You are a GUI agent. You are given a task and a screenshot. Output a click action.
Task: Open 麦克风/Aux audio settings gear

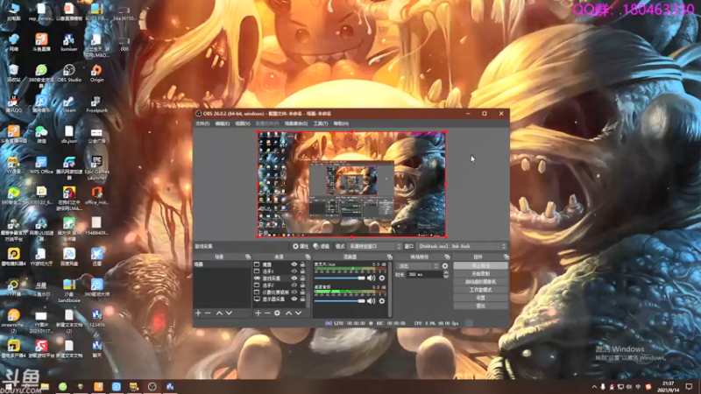tap(382, 278)
